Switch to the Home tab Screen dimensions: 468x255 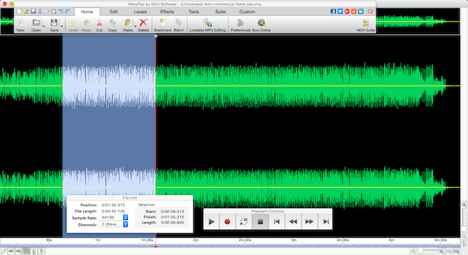(x=87, y=12)
